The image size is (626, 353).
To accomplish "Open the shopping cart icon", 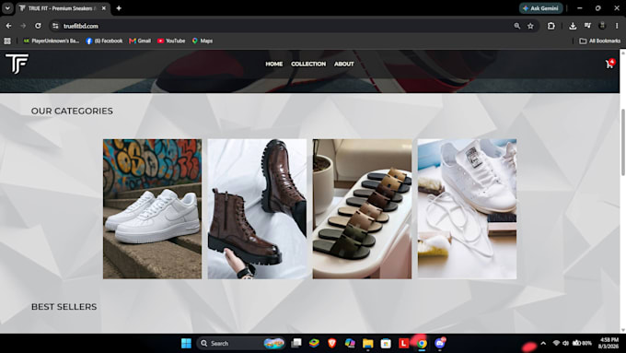I will click(609, 64).
